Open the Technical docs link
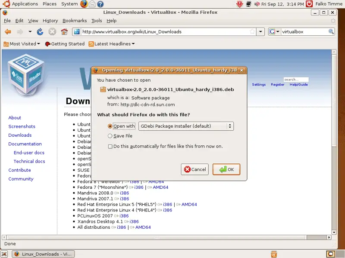Image resolution: width=345 pixels, height=258 pixels. 29,162
